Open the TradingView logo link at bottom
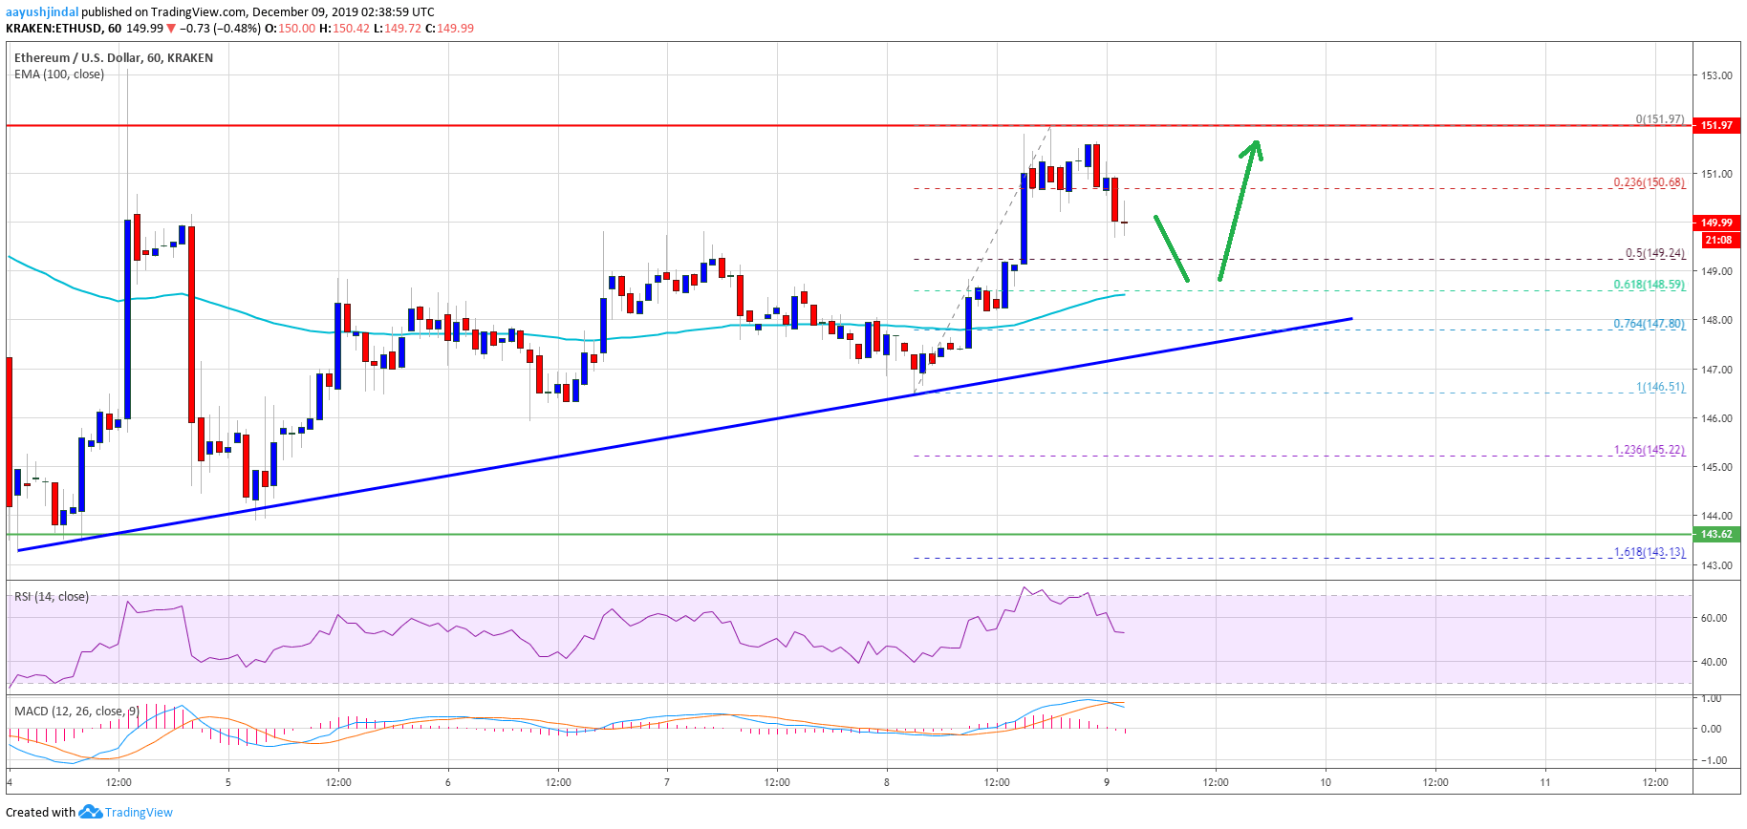 [x=139, y=813]
